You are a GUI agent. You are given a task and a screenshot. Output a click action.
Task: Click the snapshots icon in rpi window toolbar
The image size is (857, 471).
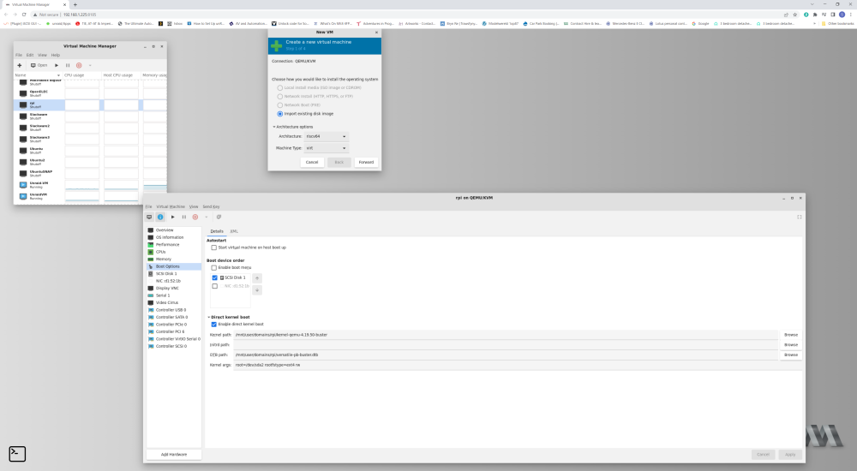pyautogui.click(x=219, y=217)
